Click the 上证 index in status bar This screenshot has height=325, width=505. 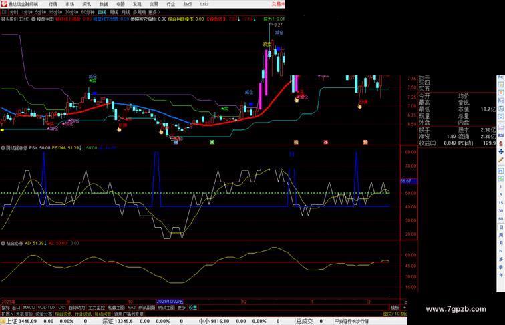(x=21, y=321)
